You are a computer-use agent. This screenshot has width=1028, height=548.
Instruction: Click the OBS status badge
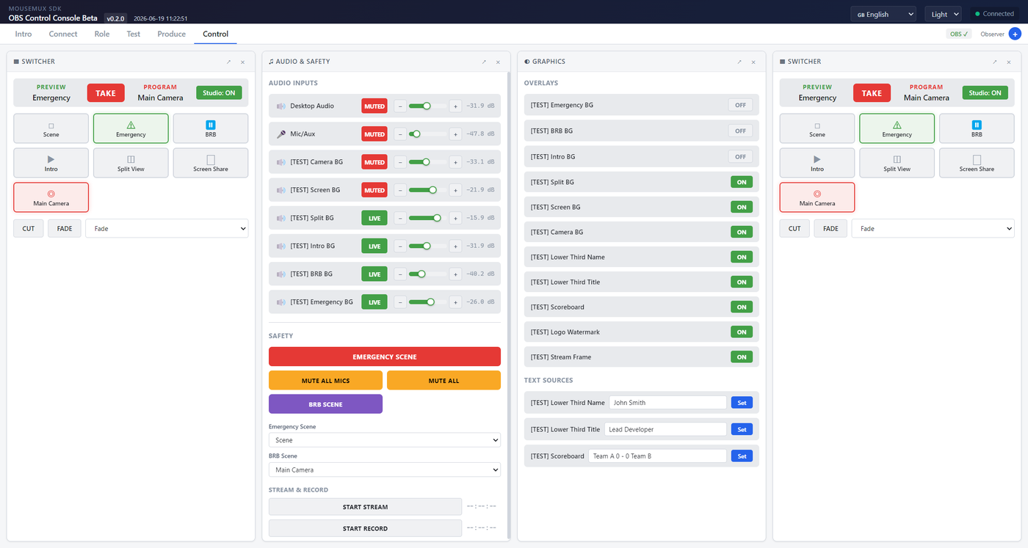[959, 34]
